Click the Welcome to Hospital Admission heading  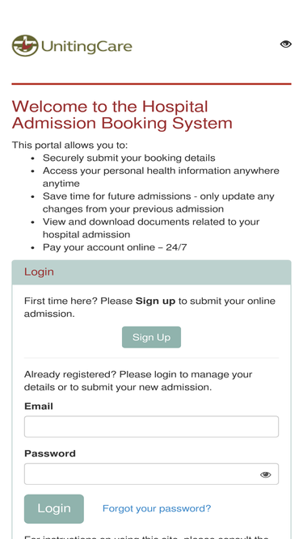122,115
